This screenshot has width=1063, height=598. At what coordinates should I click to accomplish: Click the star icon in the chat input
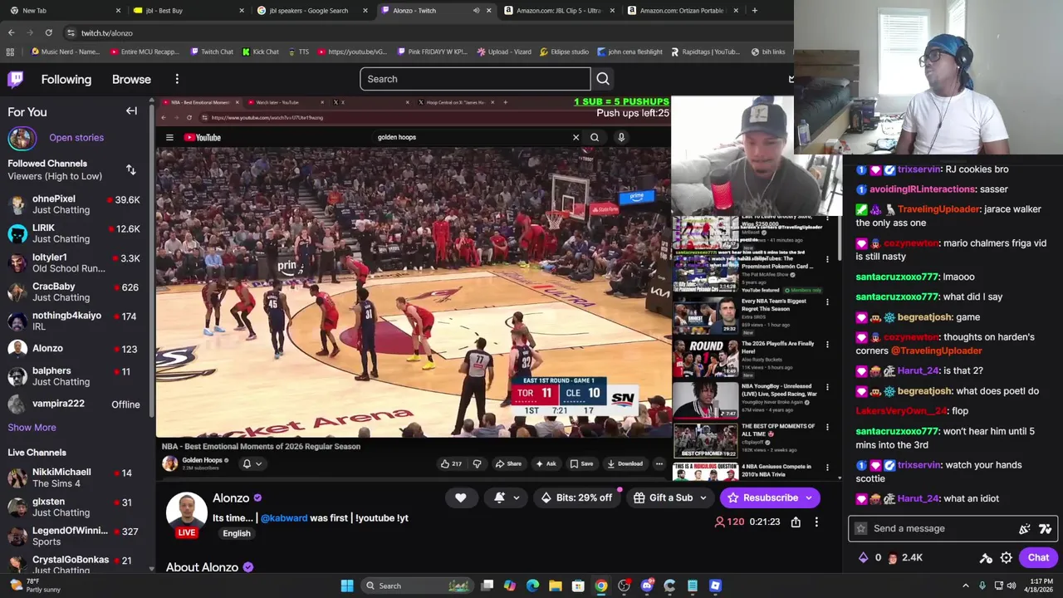pyautogui.click(x=861, y=528)
